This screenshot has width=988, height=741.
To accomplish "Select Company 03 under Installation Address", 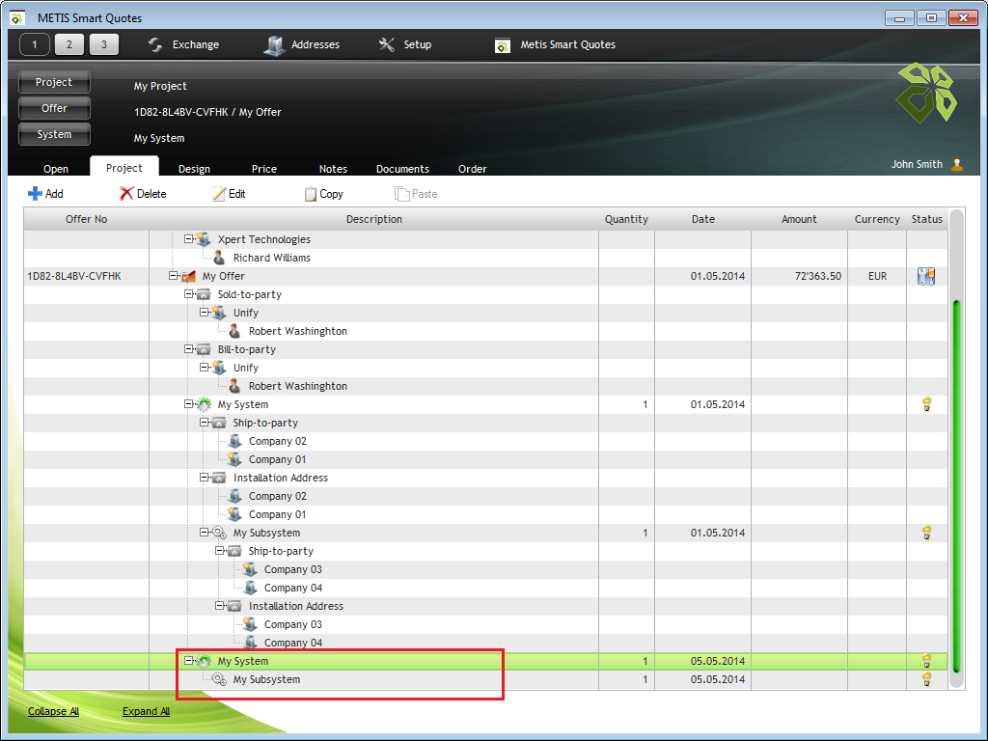I will [x=293, y=624].
